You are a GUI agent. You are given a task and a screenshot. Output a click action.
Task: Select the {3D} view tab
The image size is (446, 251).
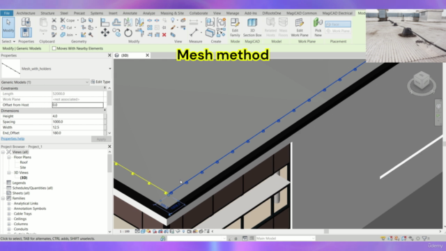pos(125,56)
